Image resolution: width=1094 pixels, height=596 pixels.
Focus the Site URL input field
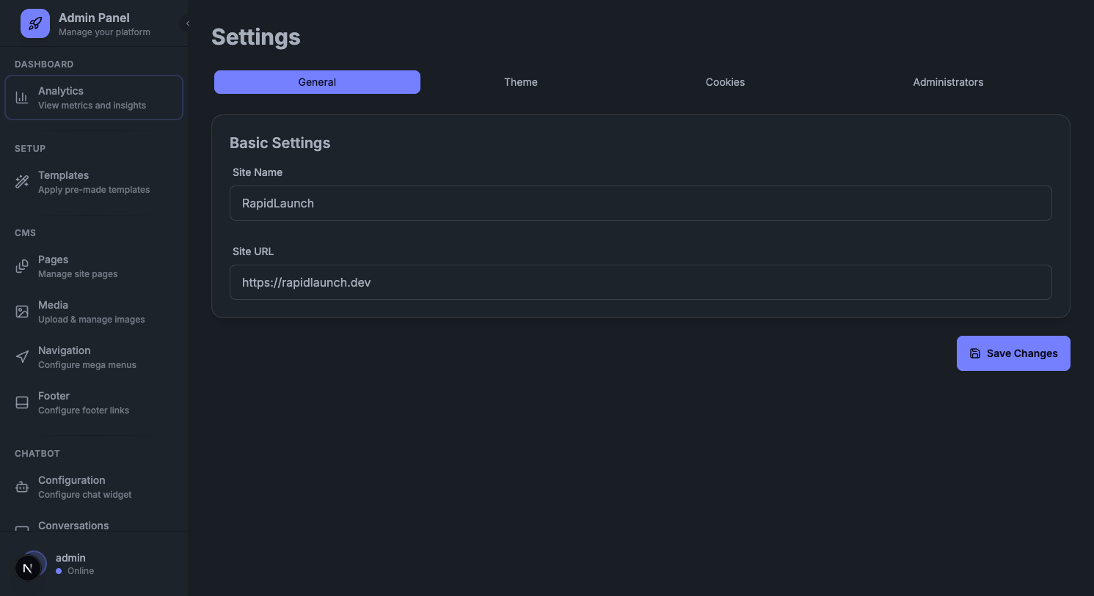point(641,282)
